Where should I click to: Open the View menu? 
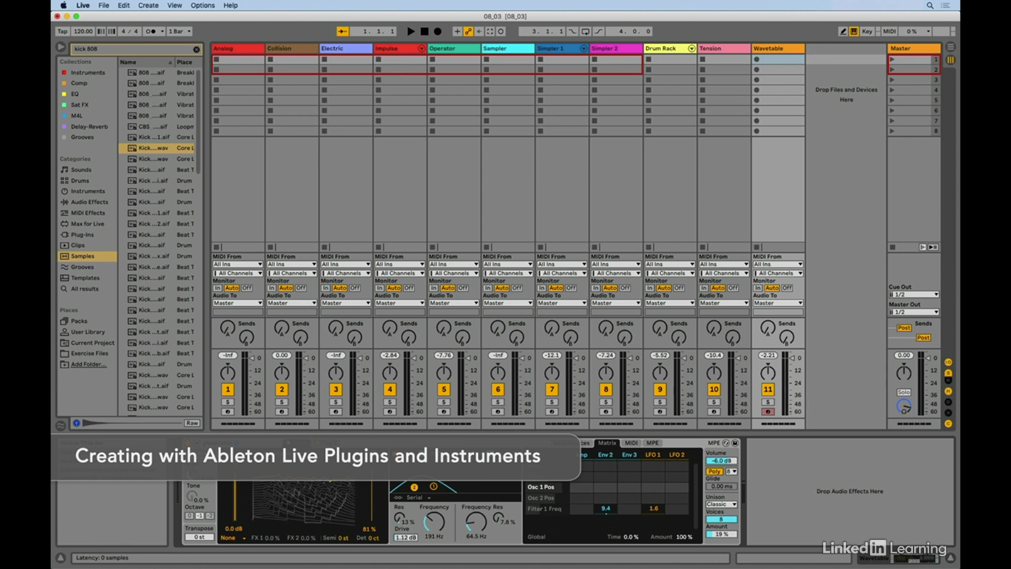click(x=174, y=6)
